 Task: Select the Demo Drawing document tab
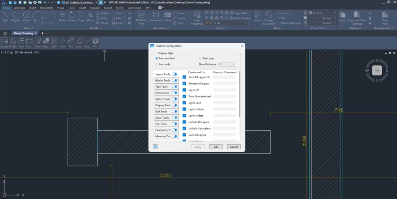pyautogui.click(x=24, y=33)
